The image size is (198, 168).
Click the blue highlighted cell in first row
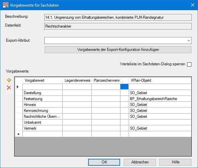coord(124,87)
